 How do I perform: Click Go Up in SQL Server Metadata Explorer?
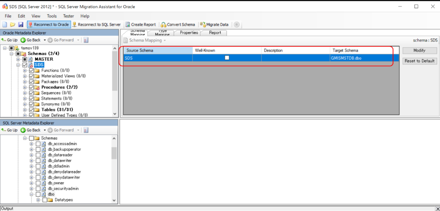pos(10,130)
